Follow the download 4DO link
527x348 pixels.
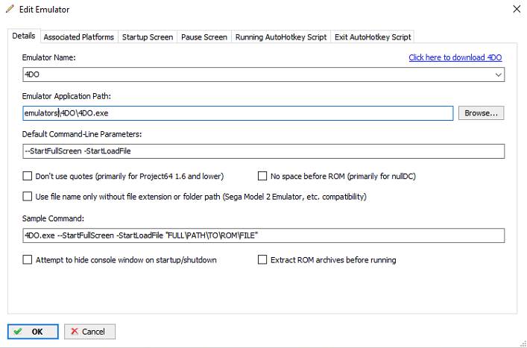click(455, 57)
